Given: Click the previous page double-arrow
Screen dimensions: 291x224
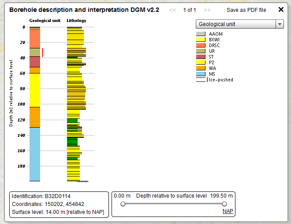Looking at the screenshot, I should 173,10.
